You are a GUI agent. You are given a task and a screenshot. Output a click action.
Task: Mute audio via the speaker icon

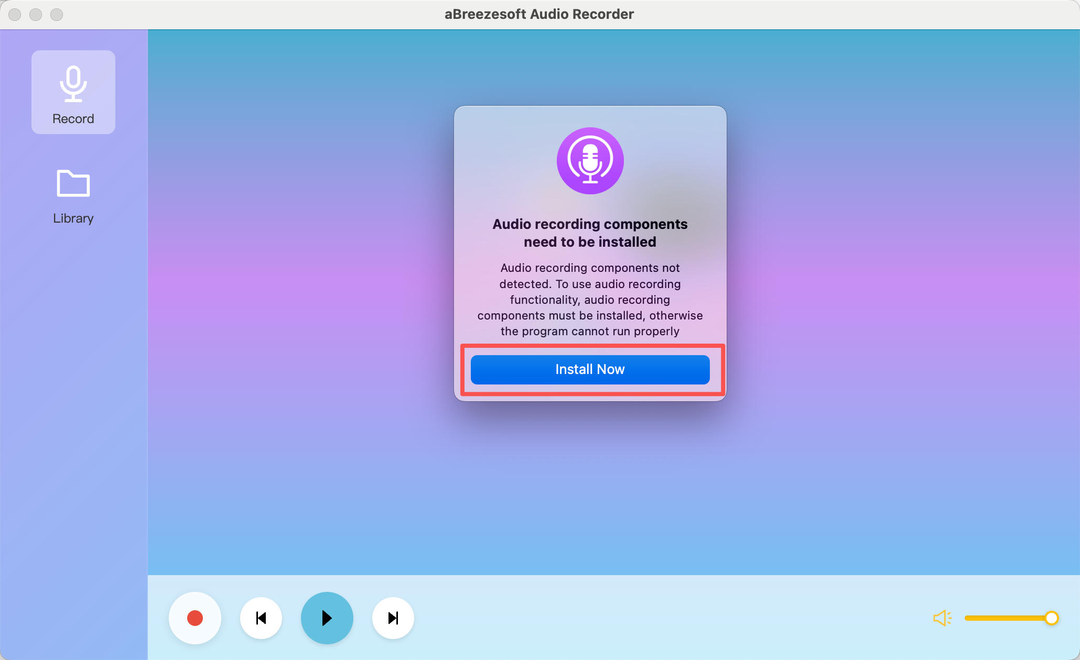[x=942, y=618]
